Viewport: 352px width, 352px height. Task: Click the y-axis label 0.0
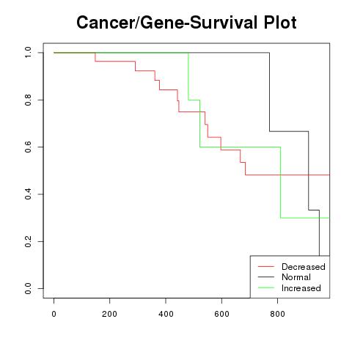click(x=28, y=288)
